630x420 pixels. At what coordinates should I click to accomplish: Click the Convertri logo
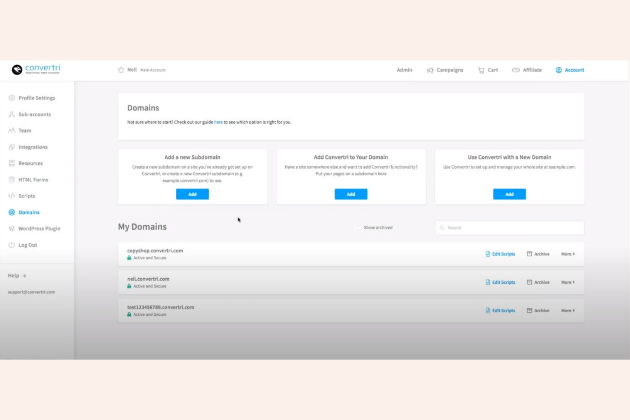click(x=36, y=69)
